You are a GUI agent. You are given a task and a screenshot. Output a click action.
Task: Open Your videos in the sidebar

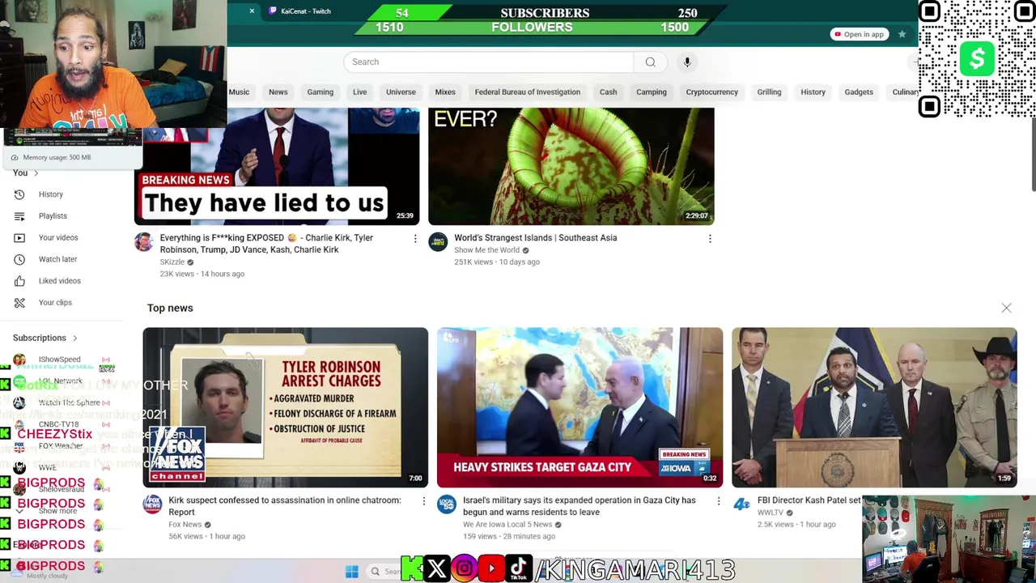tap(58, 237)
